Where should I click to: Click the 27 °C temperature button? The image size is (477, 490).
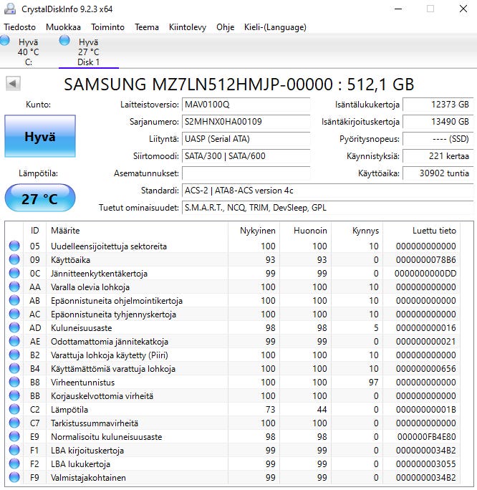40,198
